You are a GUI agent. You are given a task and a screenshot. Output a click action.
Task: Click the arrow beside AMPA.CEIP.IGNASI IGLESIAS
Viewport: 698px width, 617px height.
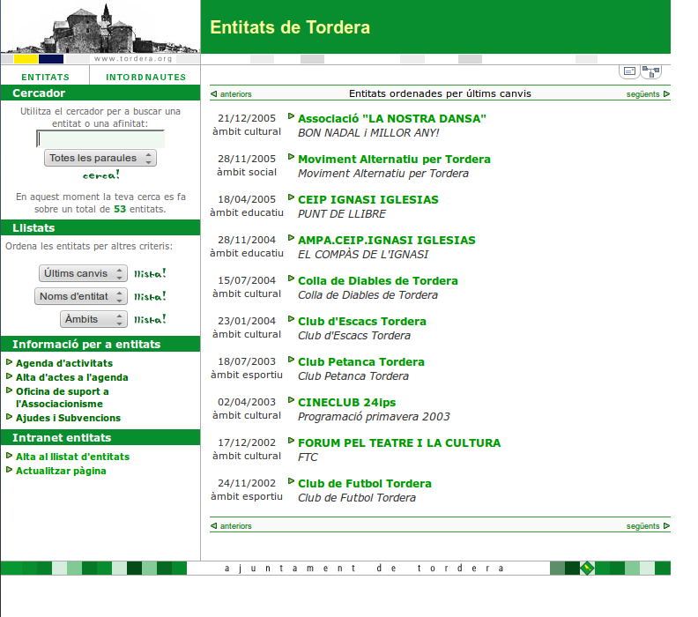pos(291,238)
